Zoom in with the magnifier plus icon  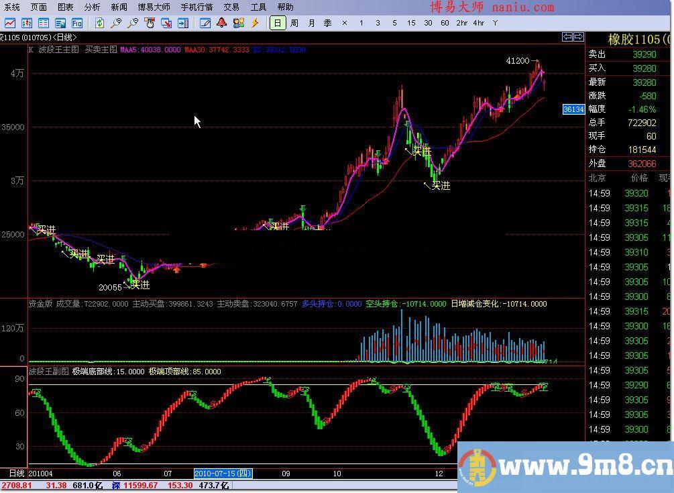point(117,23)
